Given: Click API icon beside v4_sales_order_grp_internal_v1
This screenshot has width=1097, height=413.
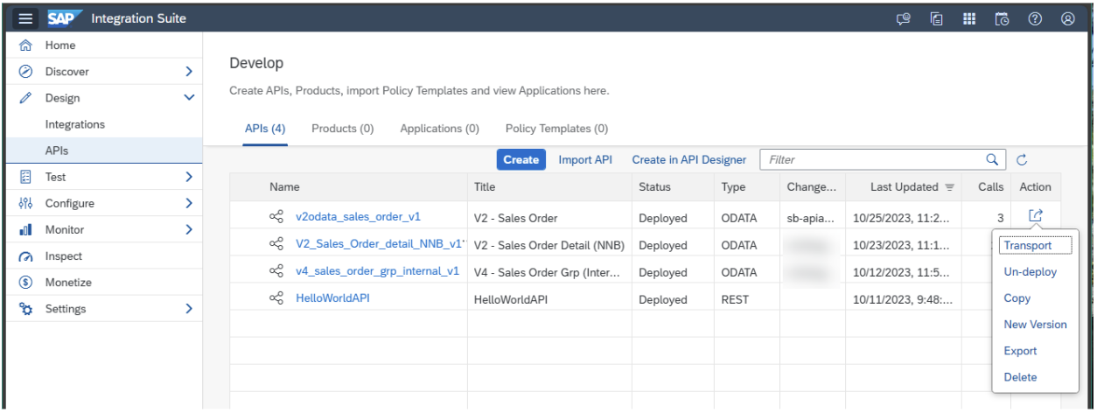Looking at the screenshot, I should (x=276, y=270).
